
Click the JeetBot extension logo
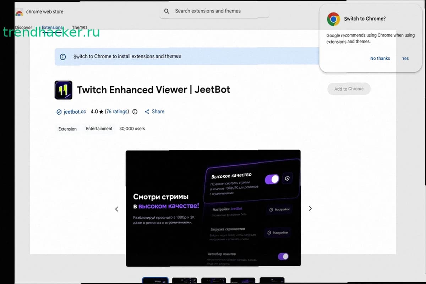[64, 90]
